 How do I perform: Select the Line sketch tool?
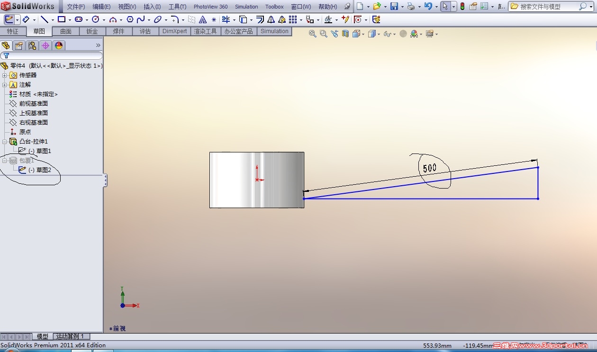tap(44, 19)
